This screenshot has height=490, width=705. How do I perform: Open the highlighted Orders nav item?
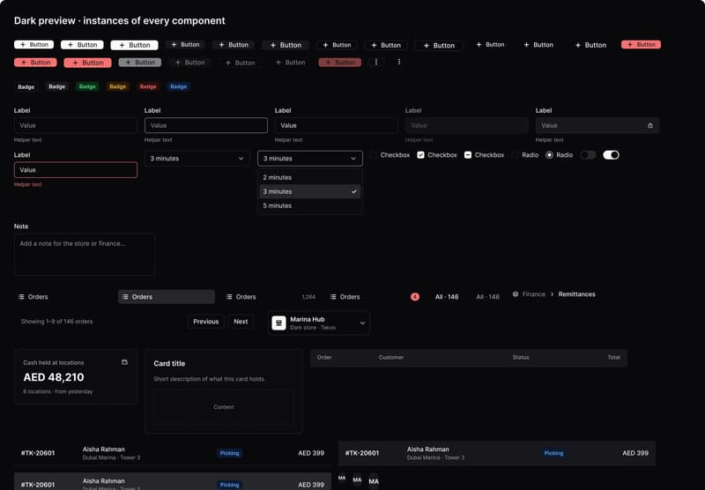coord(167,297)
